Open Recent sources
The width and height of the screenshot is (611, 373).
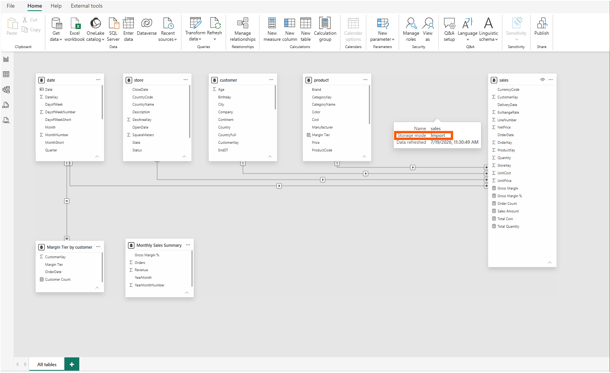(168, 29)
